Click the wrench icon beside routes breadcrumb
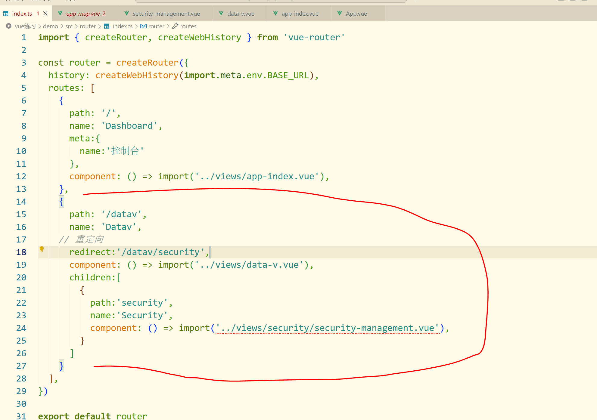 tap(175, 26)
